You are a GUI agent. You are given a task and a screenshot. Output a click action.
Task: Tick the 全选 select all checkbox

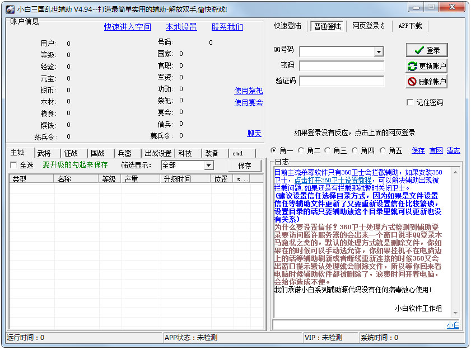(13, 165)
